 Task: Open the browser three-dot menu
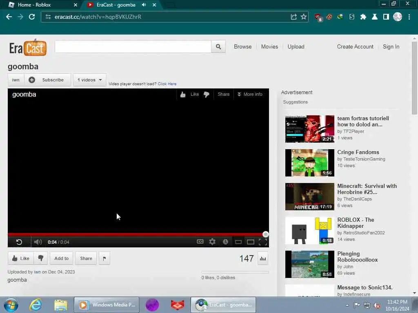[409, 17]
